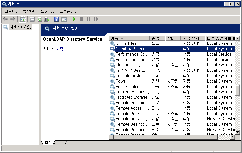This screenshot has width=242, height=153.
Task: Click the Refresh toolbar icon
Action: [40, 19]
